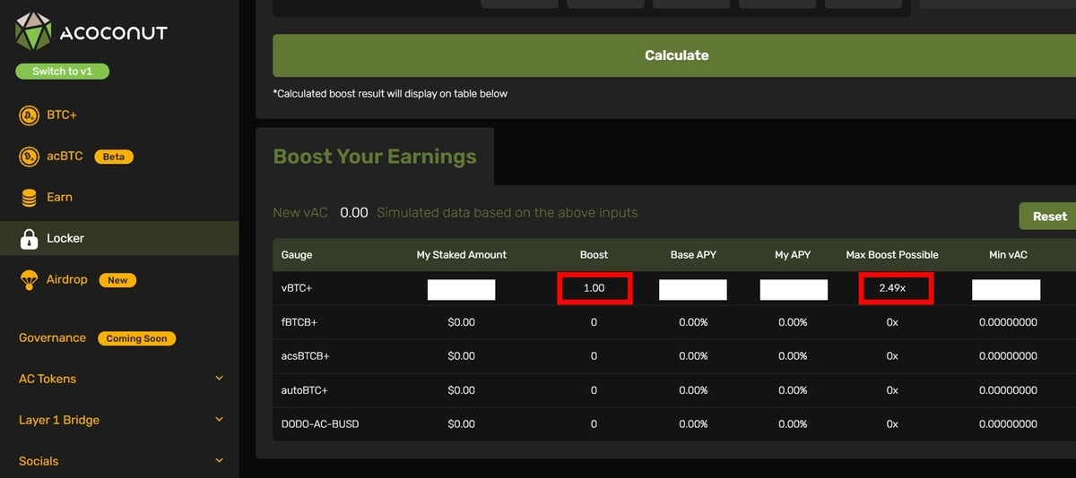Click the Coming Soon badge beside Governance

click(136, 338)
